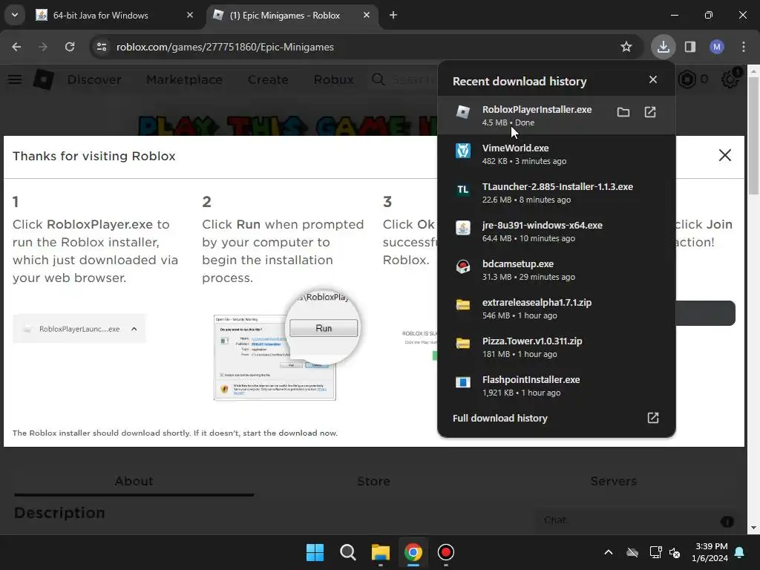
Task: Open RobloxPlayerInstaller.exe with external launch icon
Action: pyautogui.click(x=650, y=113)
